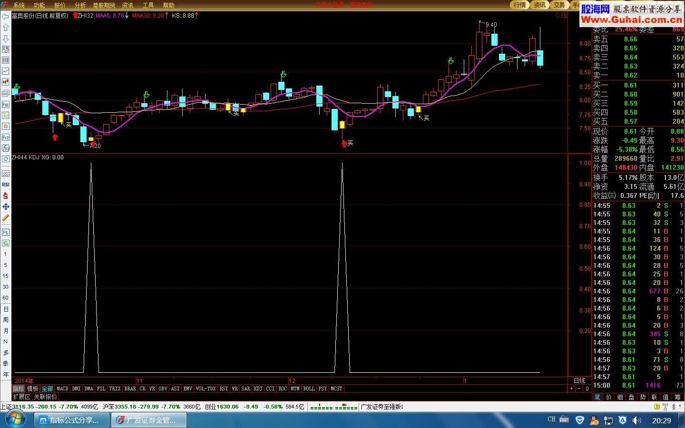
Task: Open the 分析 menu
Action: click(x=80, y=5)
